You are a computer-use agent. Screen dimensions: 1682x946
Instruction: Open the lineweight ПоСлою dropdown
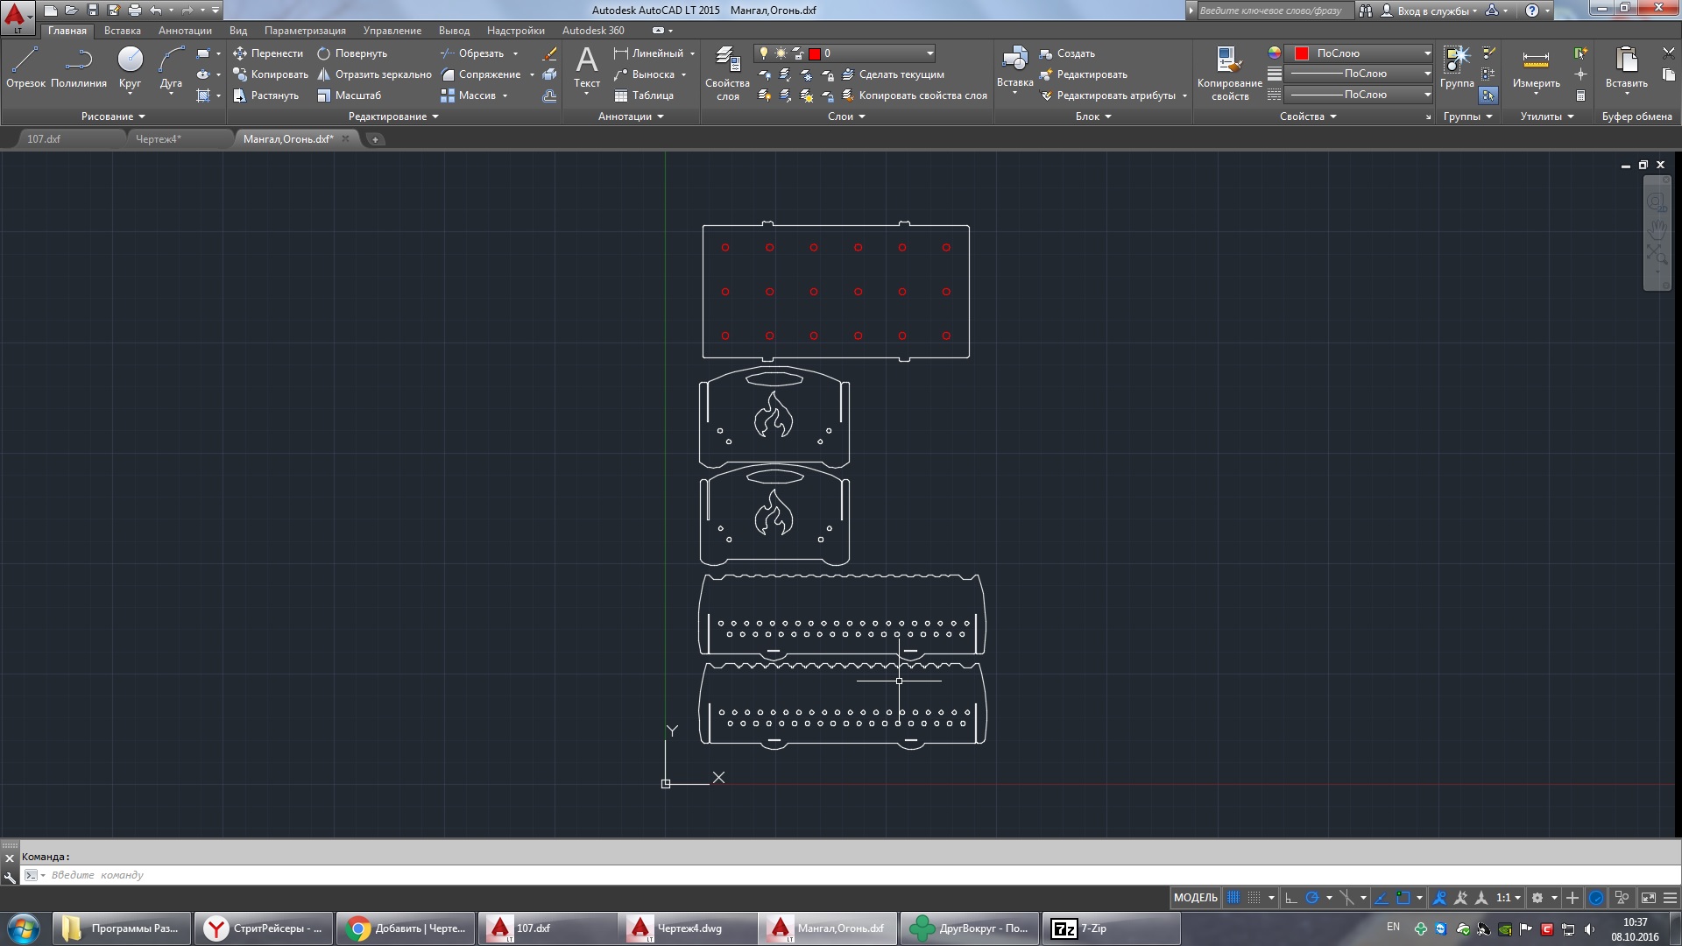pyautogui.click(x=1427, y=74)
